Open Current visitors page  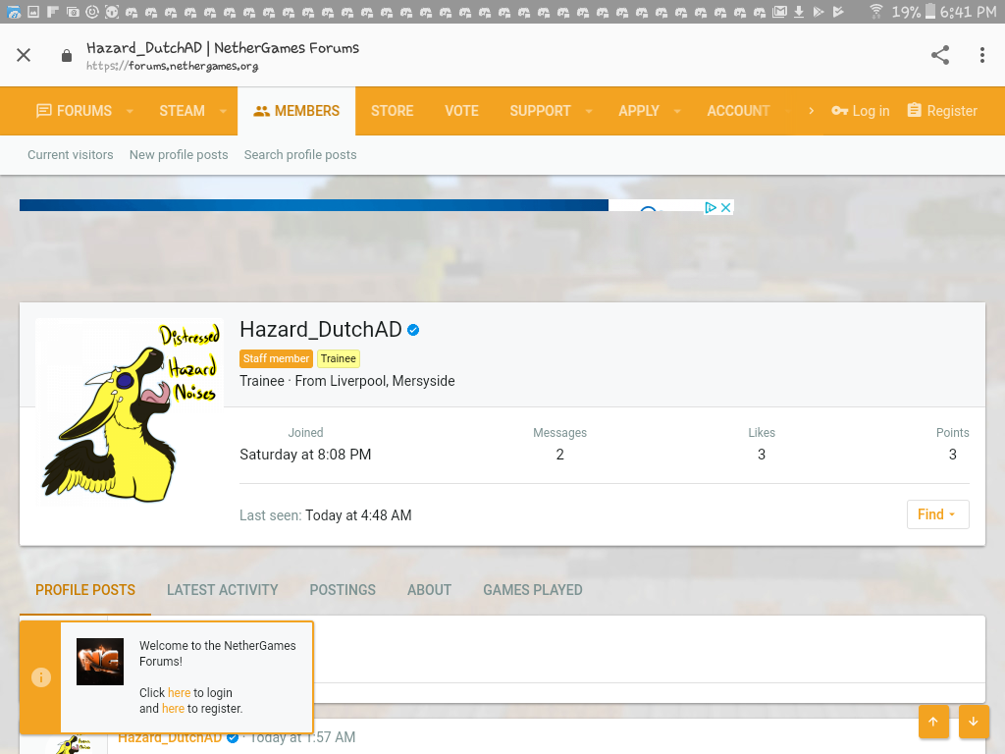click(x=71, y=154)
